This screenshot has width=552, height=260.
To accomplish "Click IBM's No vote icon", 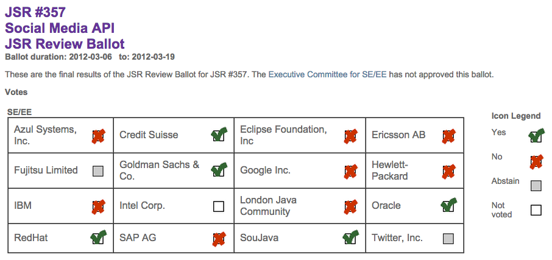I will coord(99,207).
